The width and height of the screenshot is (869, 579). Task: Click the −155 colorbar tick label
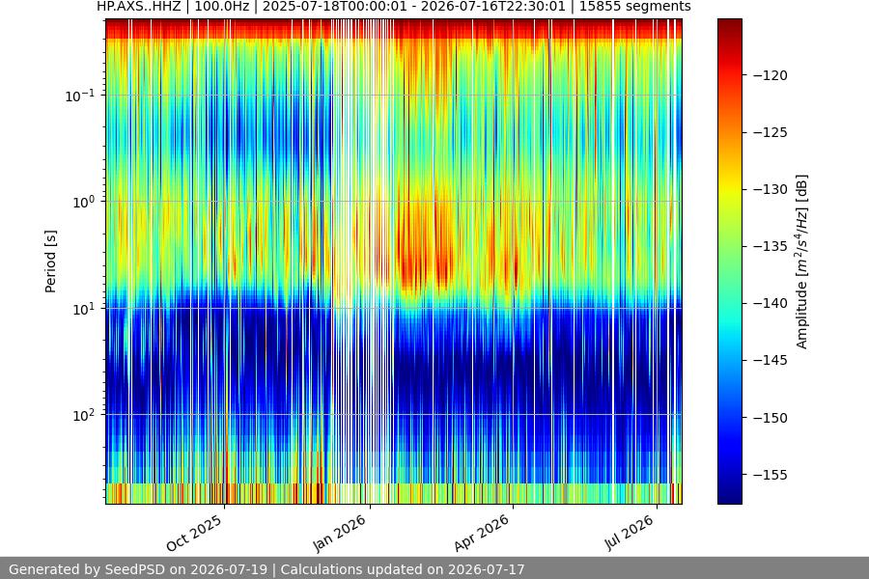(x=771, y=475)
